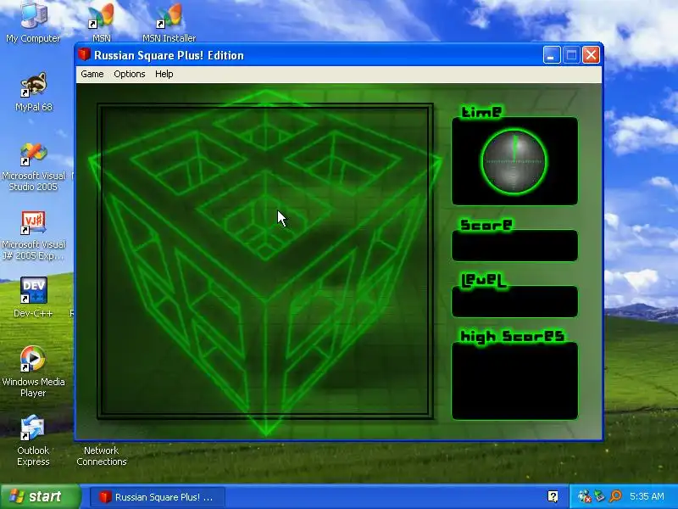Click the black Level display box
Screen dimensions: 678x509
pyautogui.click(x=514, y=302)
